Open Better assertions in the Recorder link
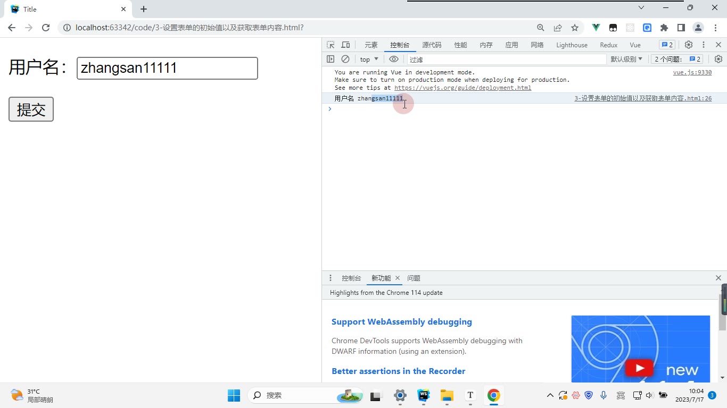Screen dimensions: 727x408 (x=399, y=371)
